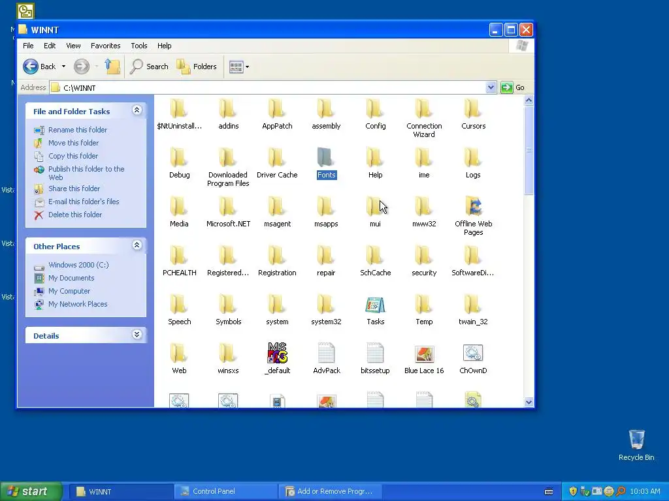Select the $NtUninstall folder icon
Viewport: 669px width, 501px height.
point(179,108)
